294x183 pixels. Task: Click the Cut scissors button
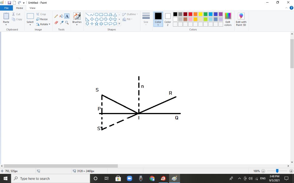(x=16, y=14)
